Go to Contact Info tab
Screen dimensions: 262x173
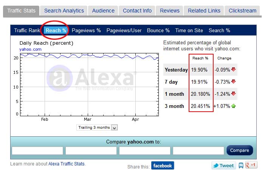pyautogui.click(x=137, y=11)
